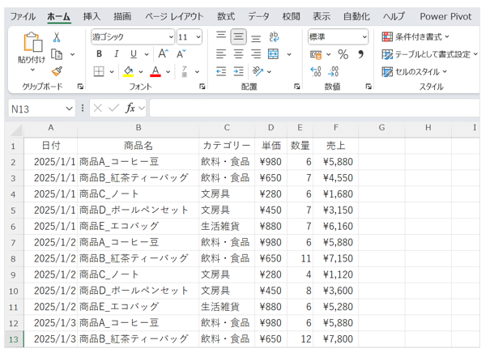Image resolution: width=490 pixels, height=353 pixels.
Task: Center text horizontally in the cell
Action: (238, 54)
